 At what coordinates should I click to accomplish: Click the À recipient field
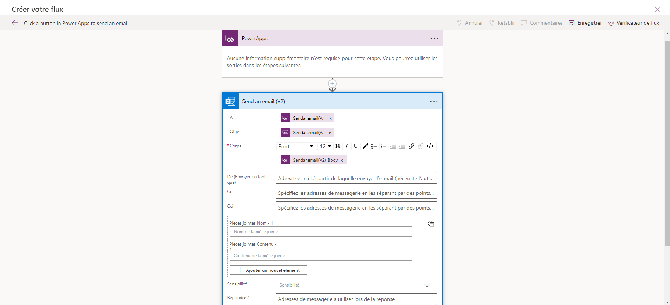(x=356, y=118)
